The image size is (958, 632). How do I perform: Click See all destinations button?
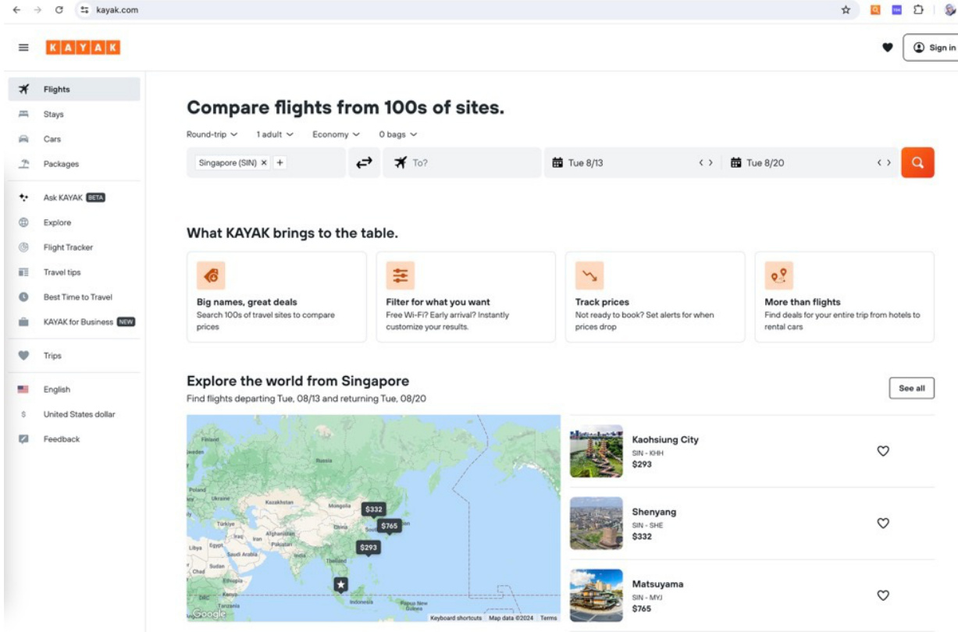[911, 388]
